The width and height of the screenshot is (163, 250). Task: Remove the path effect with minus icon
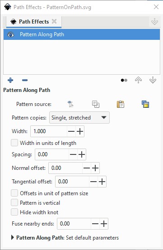(x=25, y=80)
